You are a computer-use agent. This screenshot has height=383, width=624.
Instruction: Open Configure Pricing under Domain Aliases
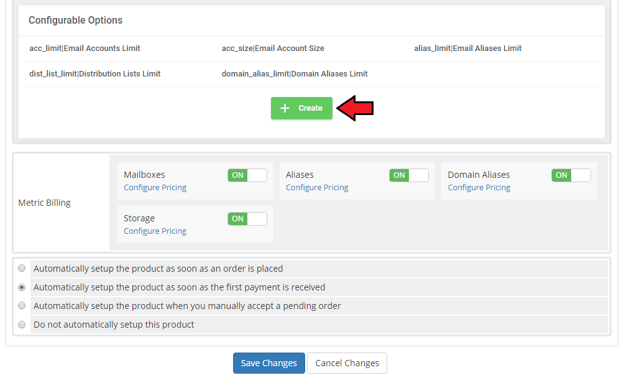479,188
